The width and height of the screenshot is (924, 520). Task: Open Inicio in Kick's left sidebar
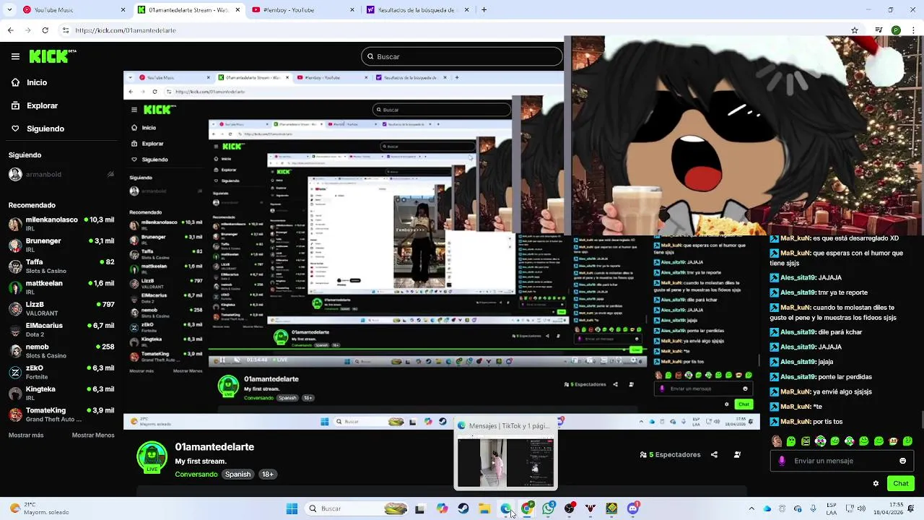point(29,82)
